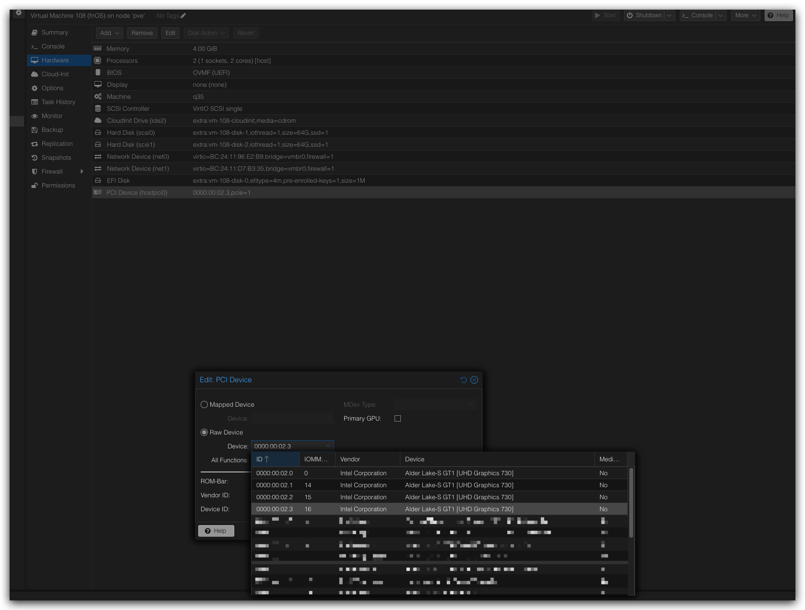The image size is (805, 610).
Task: Click the pencil icon to edit tags
Action: (183, 16)
